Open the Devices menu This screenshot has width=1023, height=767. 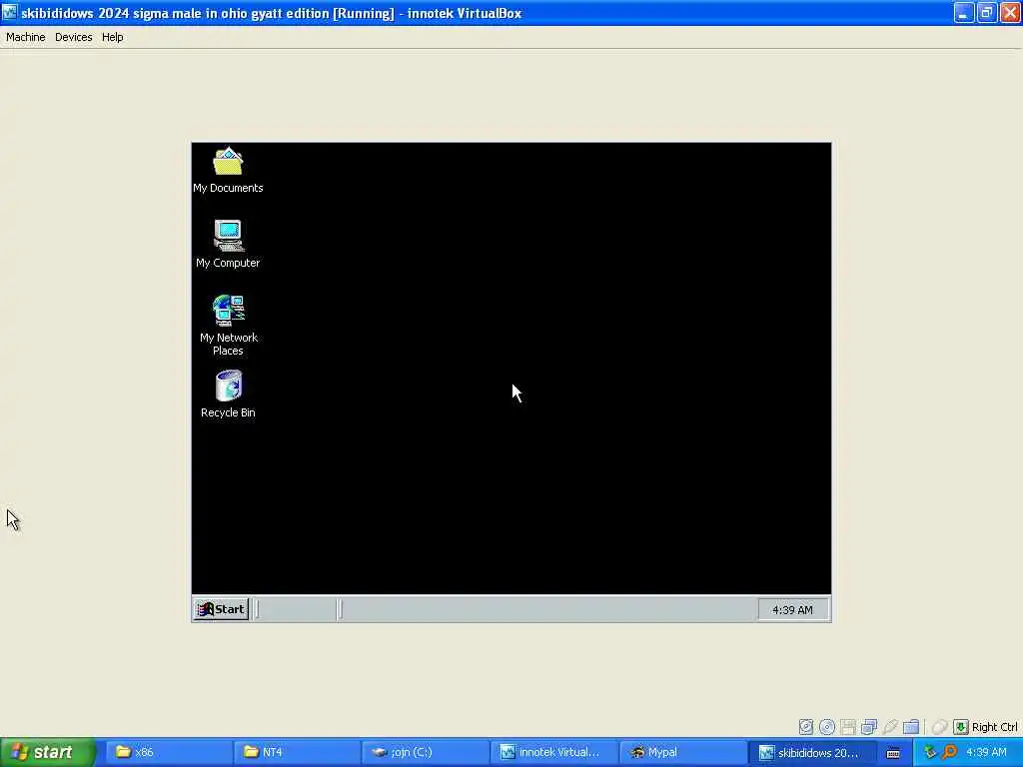pyautogui.click(x=73, y=37)
